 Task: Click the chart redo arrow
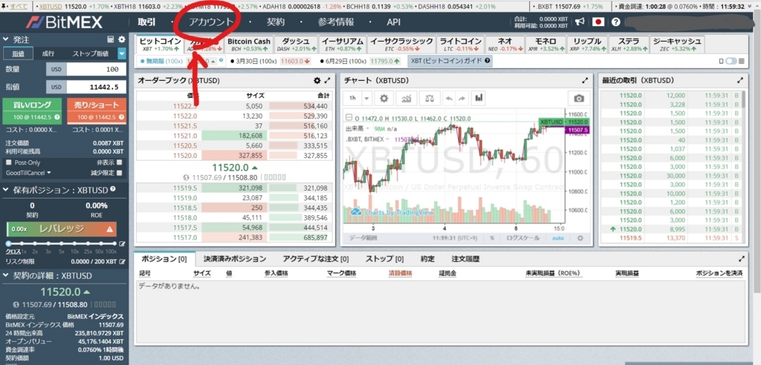pyautogui.click(x=461, y=99)
